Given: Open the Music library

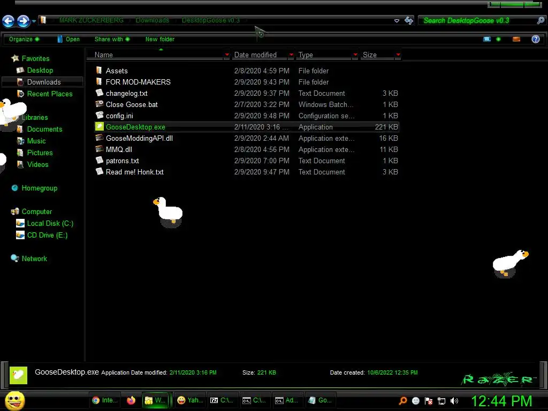Looking at the screenshot, I should click(31, 141).
